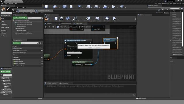Click the Character parent class link
The width and height of the screenshot is (184, 104).
(166, 13)
